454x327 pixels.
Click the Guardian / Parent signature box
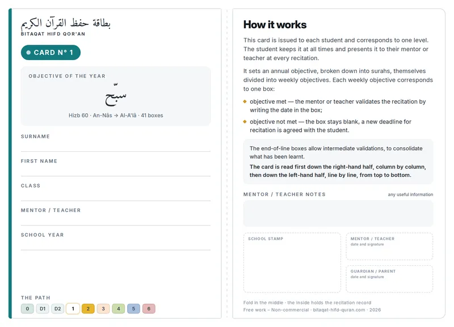tap(389, 279)
